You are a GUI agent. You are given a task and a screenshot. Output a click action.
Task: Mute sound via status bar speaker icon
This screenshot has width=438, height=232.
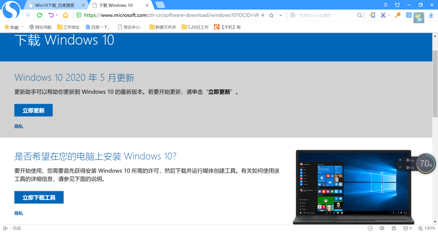pos(382,228)
